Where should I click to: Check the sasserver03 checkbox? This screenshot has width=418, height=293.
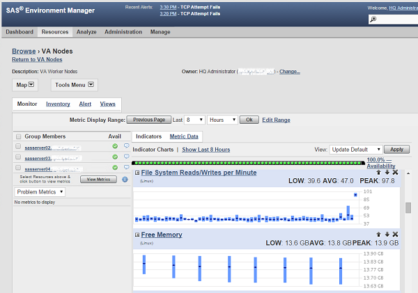[x=18, y=157]
